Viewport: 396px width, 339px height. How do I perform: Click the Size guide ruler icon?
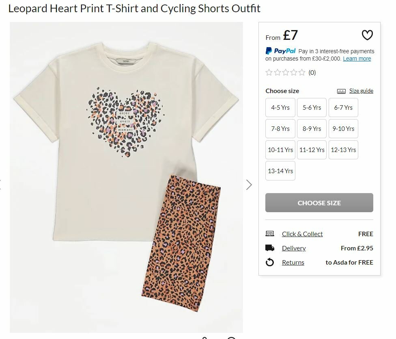point(341,91)
